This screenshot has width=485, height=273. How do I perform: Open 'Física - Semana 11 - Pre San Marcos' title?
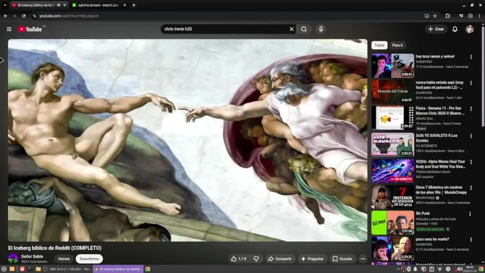click(x=440, y=111)
